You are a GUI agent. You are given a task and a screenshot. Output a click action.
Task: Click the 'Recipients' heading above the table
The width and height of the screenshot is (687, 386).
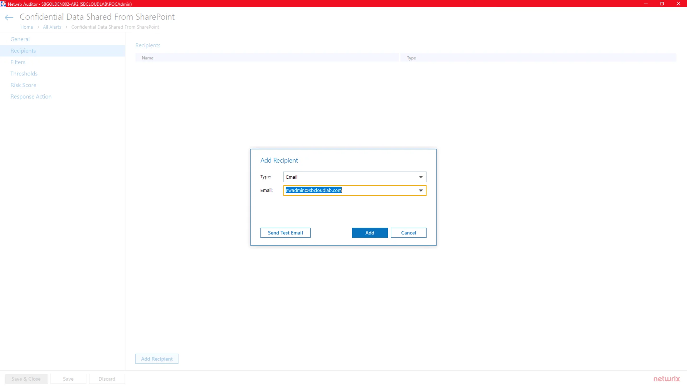(x=148, y=45)
